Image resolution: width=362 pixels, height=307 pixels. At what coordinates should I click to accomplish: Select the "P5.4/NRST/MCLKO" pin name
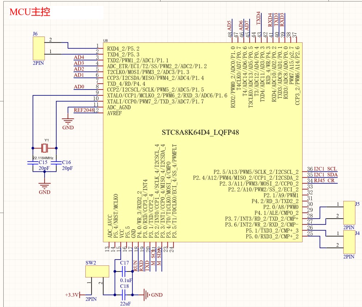point(116,216)
